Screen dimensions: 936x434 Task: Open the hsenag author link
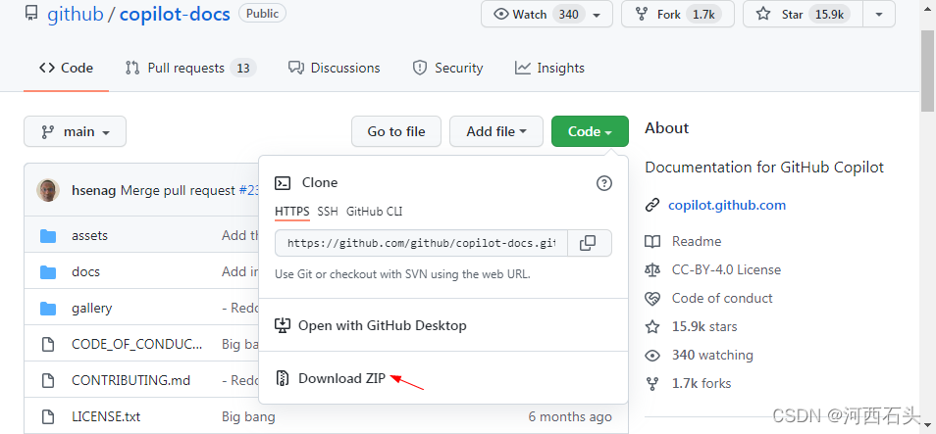[x=94, y=190]
